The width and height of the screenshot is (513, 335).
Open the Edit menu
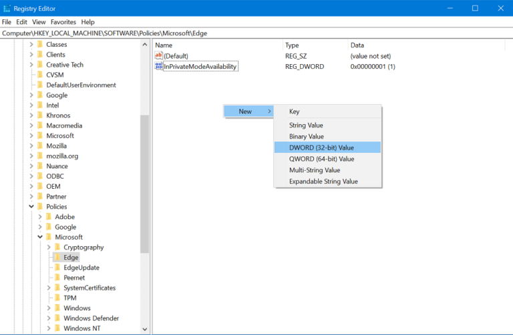[22, 22]
